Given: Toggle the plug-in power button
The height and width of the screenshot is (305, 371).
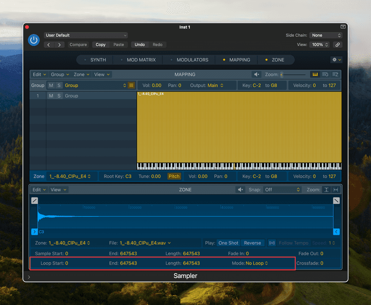Looking at the screenshot, I should pos(34,40).
